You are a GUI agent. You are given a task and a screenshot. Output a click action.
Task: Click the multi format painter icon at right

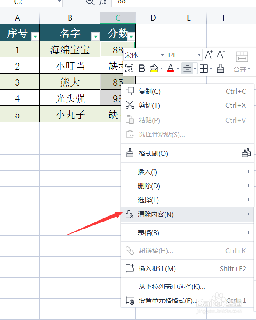(246, 153)
